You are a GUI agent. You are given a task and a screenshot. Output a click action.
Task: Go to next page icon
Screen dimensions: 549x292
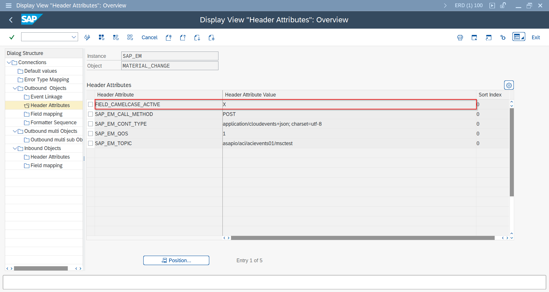coord(197,38)
